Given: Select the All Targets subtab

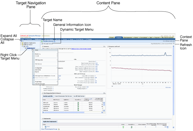Looking at the screenshot, I should point(89,39).
